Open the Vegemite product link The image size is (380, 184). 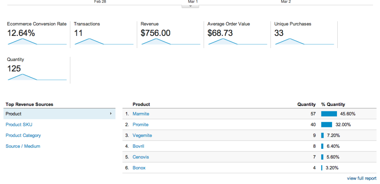click(x=142, y=136)
